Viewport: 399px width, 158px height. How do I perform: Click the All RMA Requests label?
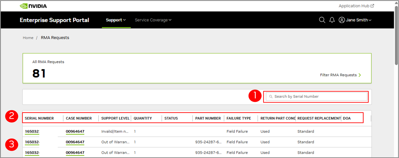pyautogui.click(x=48, y=62)
